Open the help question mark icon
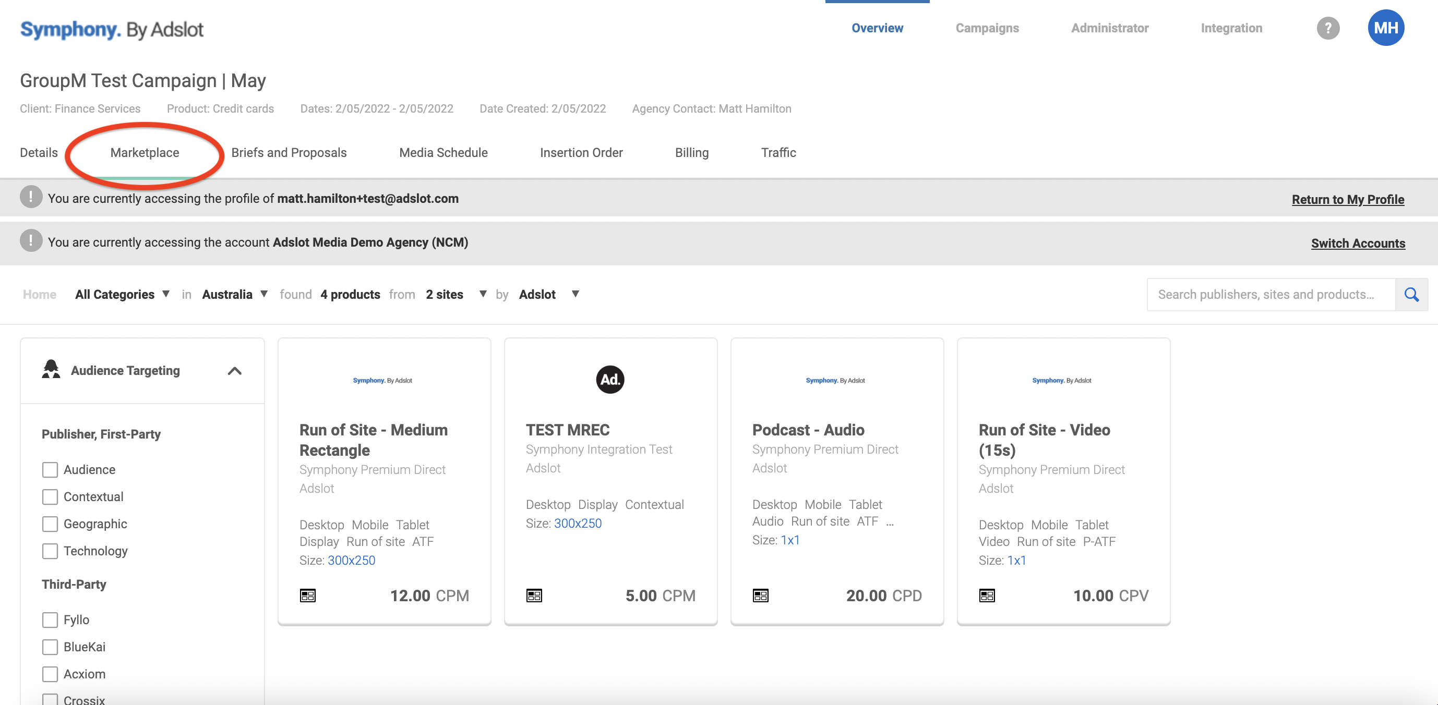 [1328, 28]
